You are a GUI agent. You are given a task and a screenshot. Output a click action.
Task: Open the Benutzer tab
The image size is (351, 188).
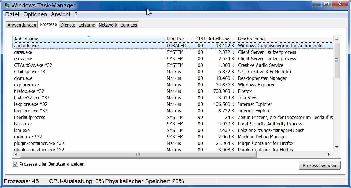coord(129,25)
